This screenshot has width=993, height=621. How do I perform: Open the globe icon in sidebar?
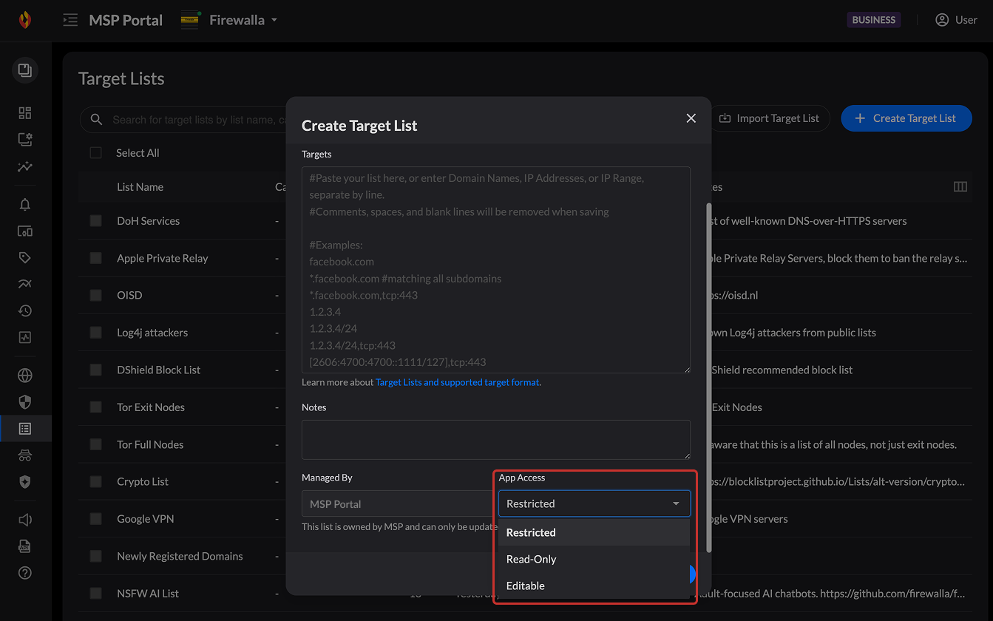25,376
